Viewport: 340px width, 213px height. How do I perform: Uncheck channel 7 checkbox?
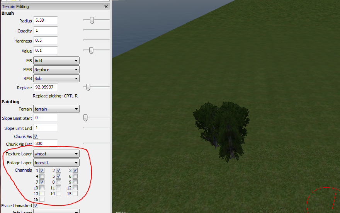click(42, 182)
